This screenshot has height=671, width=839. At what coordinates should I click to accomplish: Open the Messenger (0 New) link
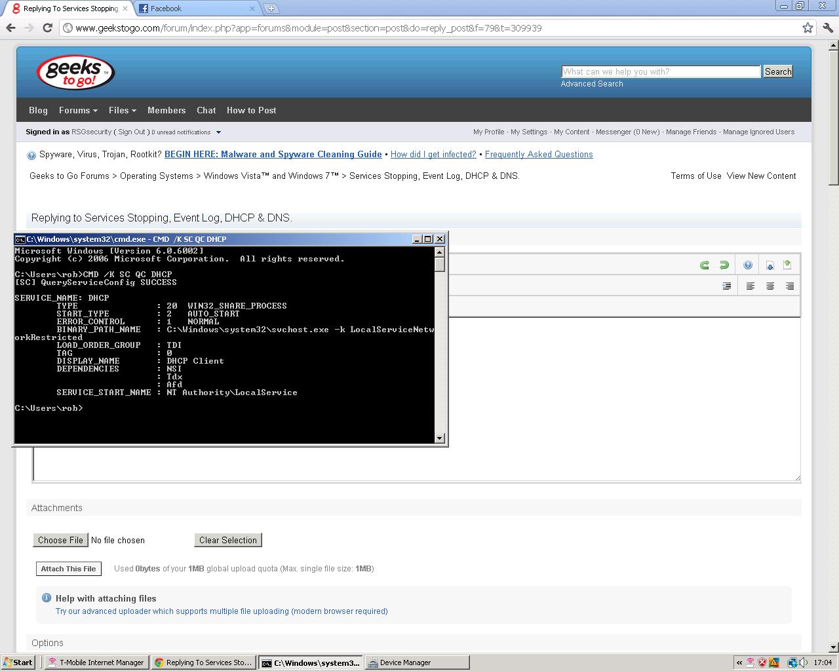[x=627, y=132]
